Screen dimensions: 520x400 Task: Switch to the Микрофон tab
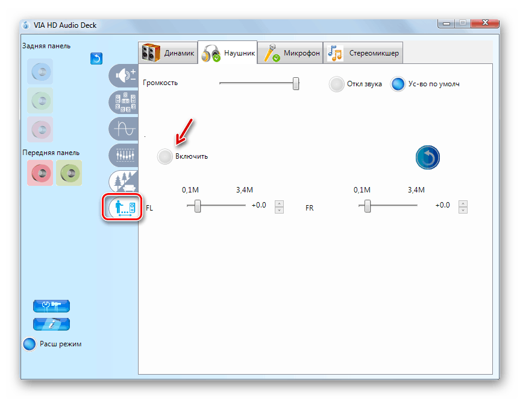tap(290, 52)
